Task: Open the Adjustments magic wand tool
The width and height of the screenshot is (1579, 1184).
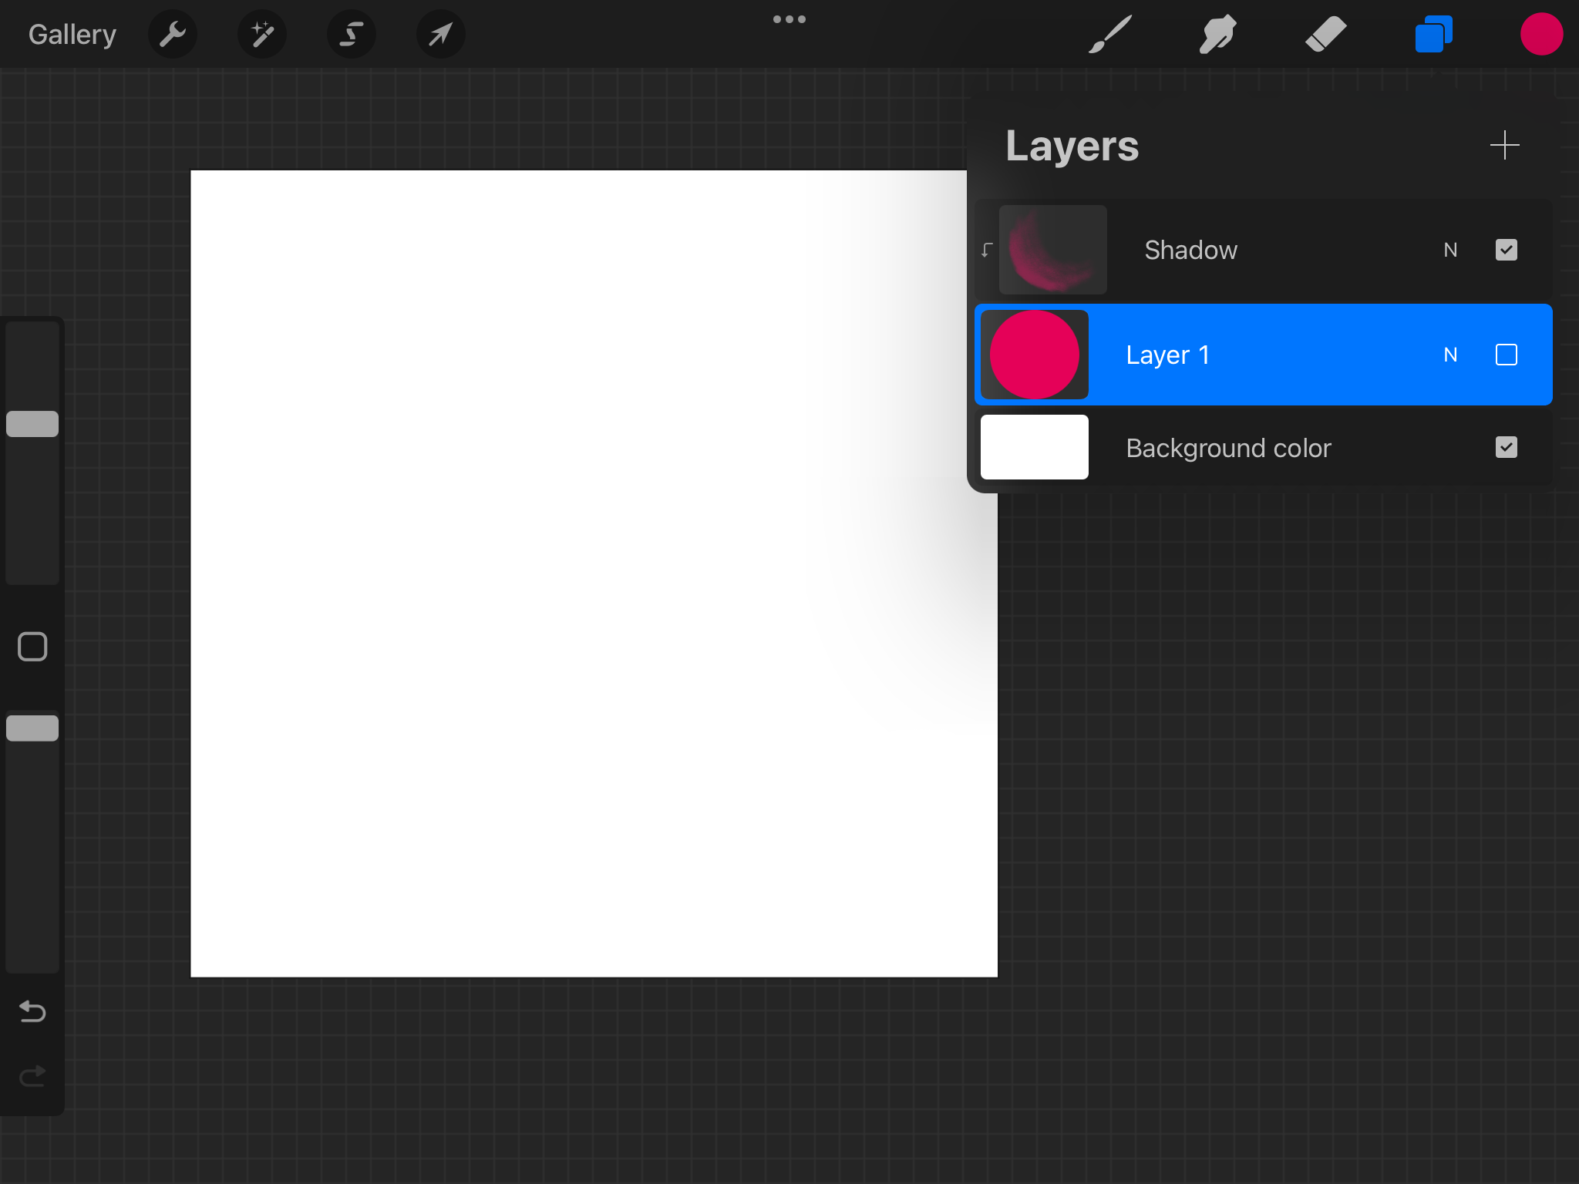Action: point(262,34)
